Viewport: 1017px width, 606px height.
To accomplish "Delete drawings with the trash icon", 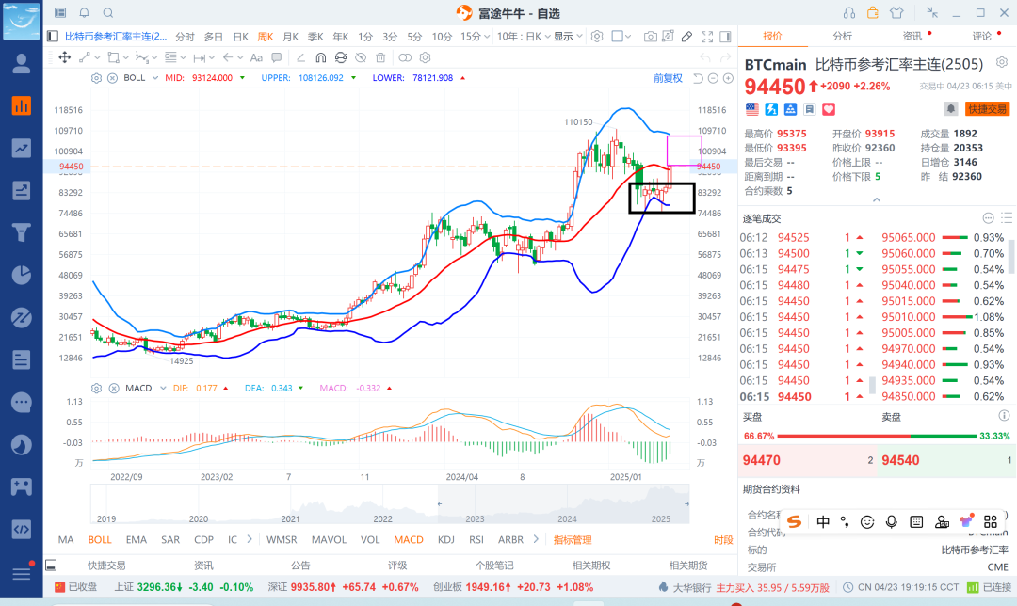I will pyautogui.click(x=380, y=57).
